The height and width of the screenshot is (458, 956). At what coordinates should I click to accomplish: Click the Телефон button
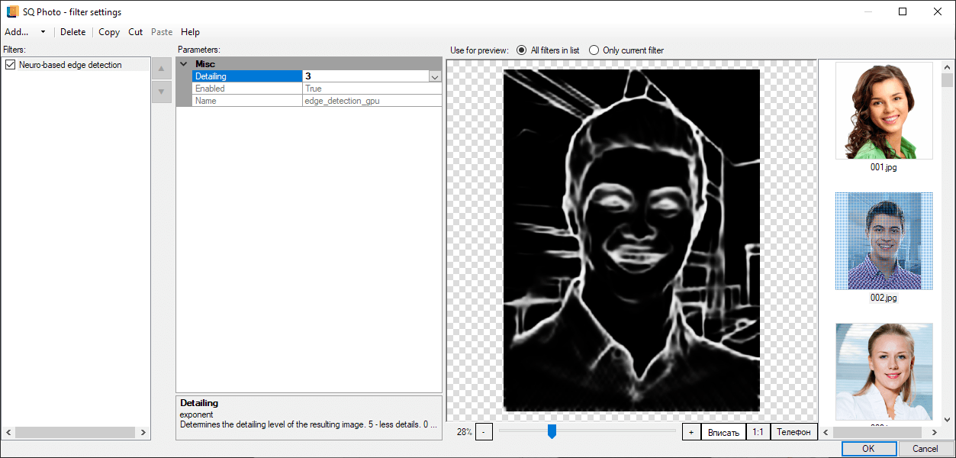(793, 432)
